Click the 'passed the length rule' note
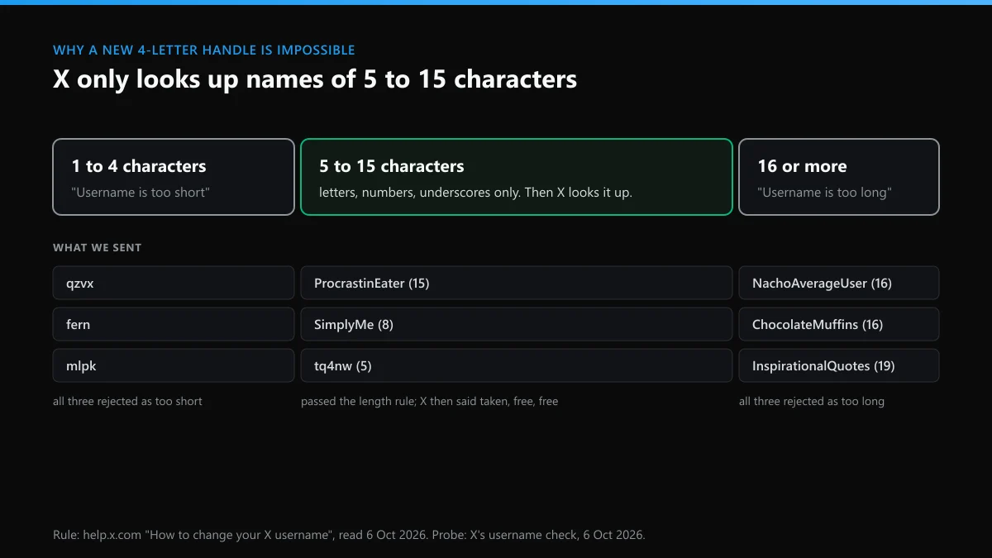This screenshot has height=558, width=992. (x=429, y=401)
